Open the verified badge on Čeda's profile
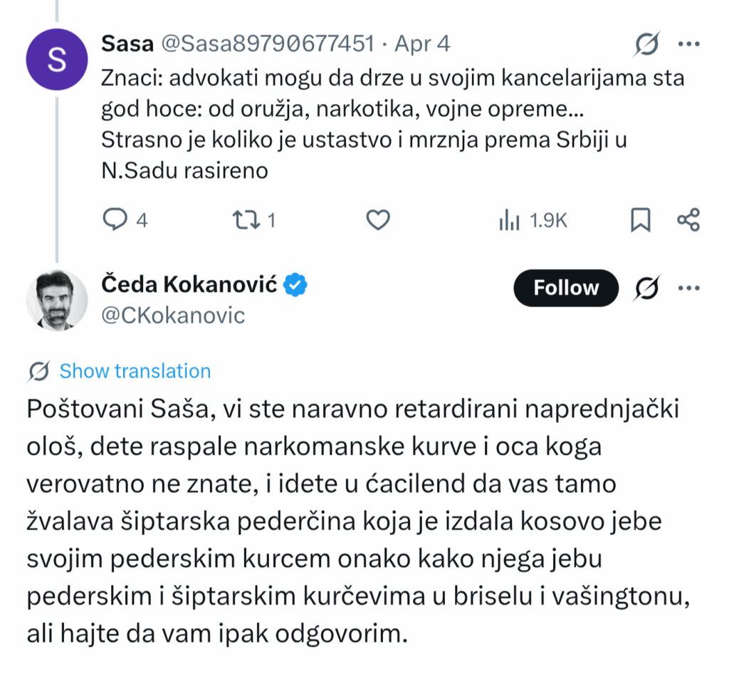Screen dimensions: 729x688 (293, 283)
